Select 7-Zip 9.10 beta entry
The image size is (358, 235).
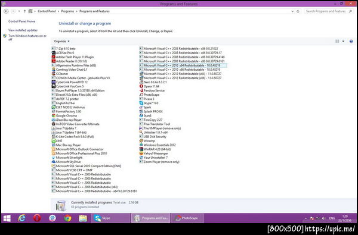63,49
